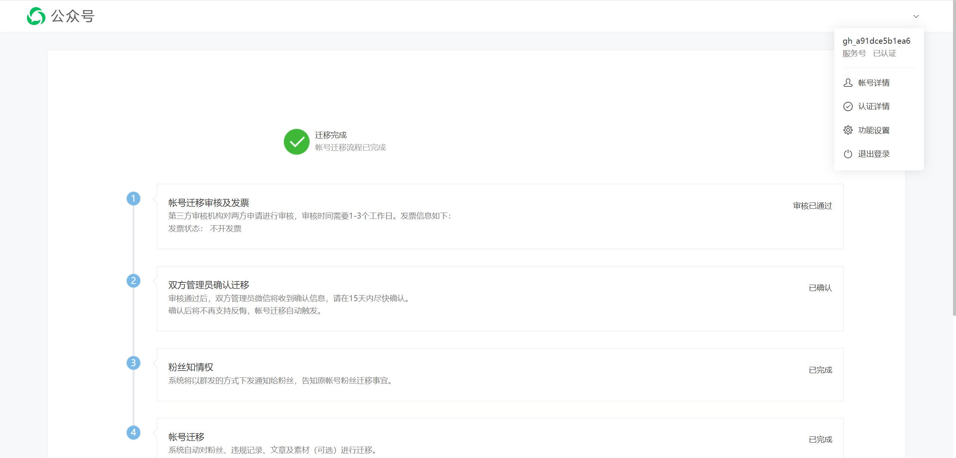This screenshot has width=956, height=458.
Task: Click step 4 circle marker
Action: tap(133, 433)
